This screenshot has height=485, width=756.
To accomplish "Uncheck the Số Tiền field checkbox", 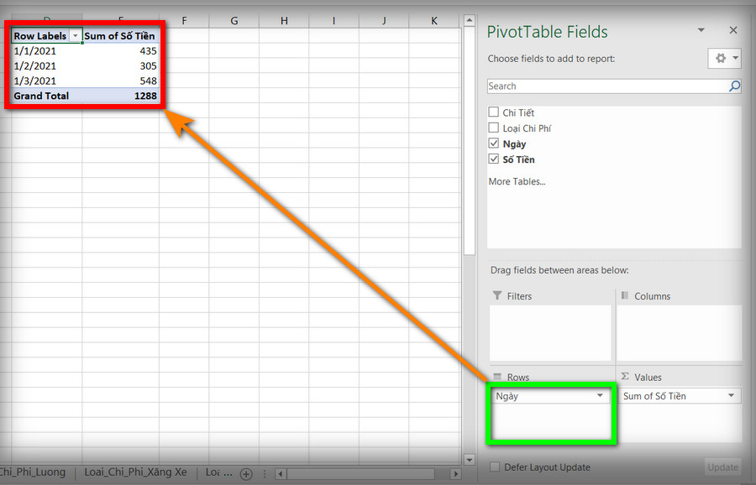I will (494, 159).
